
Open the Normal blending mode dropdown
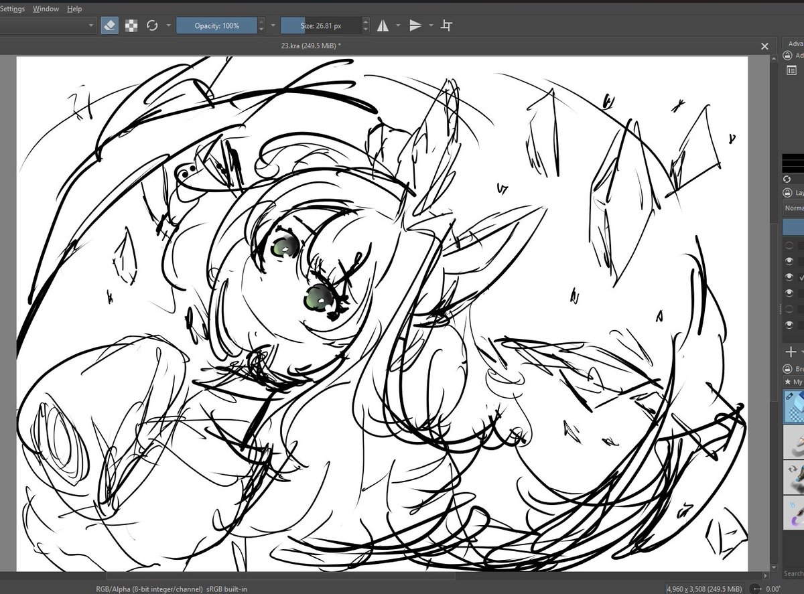coord(794,208)
